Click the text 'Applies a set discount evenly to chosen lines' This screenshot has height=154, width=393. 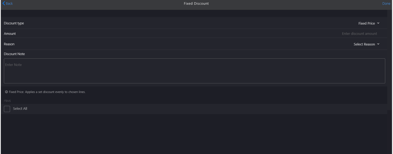(55, 92)
